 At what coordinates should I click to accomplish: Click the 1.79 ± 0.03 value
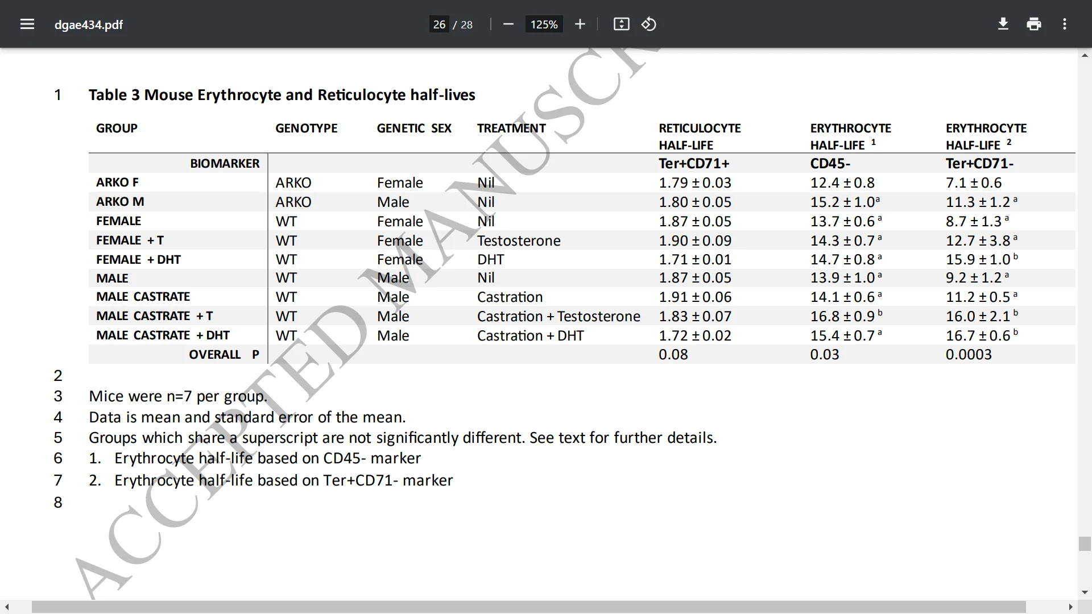coord(695,183)
